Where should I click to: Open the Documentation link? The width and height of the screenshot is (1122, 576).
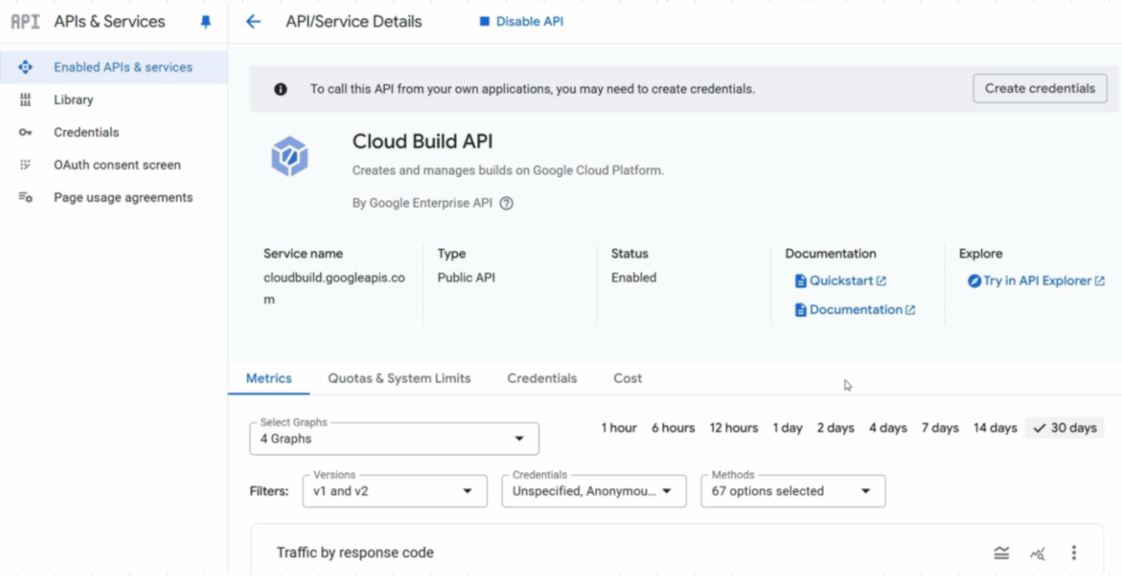tap(855, 310)
